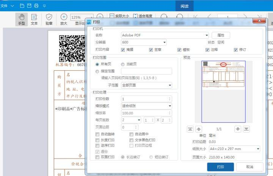This screenshot has width=273, height=176.
Task: Toggle the 注释 checkbox
Action: (207, 50)
